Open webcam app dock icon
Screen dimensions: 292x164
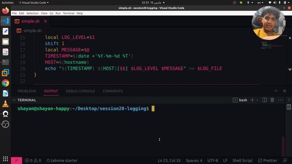5,114
